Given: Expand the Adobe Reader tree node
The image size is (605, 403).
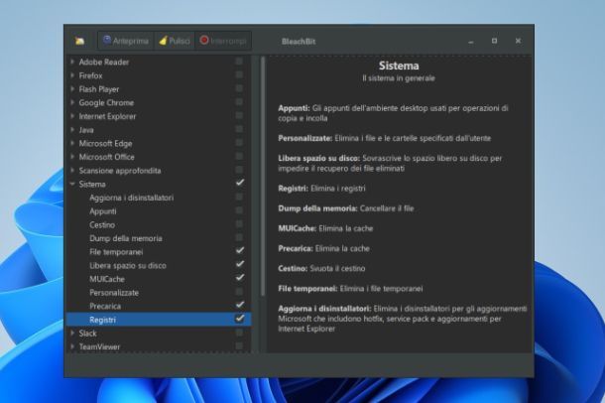Looking at the screenshot, I should click(x=72, y=62).
